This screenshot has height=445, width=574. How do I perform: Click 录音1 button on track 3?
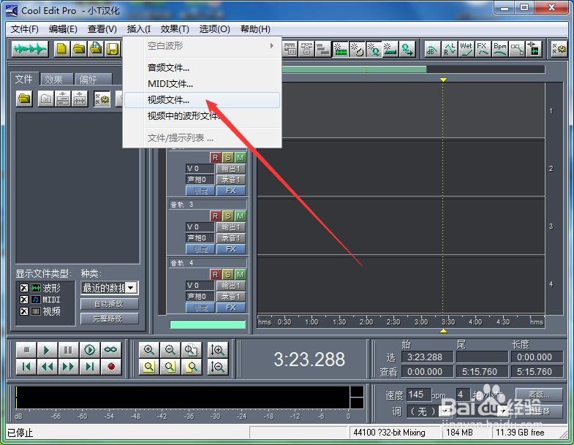231,238
